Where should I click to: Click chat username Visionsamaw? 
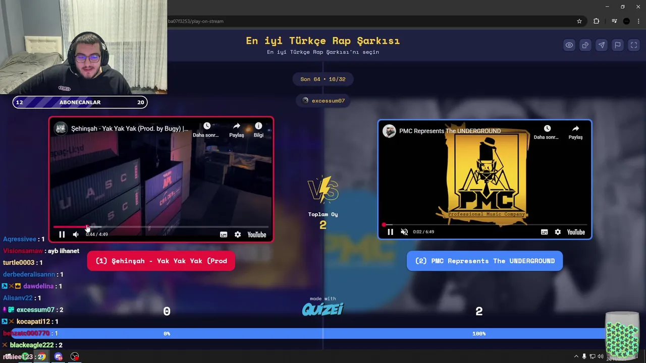point(23,251)
